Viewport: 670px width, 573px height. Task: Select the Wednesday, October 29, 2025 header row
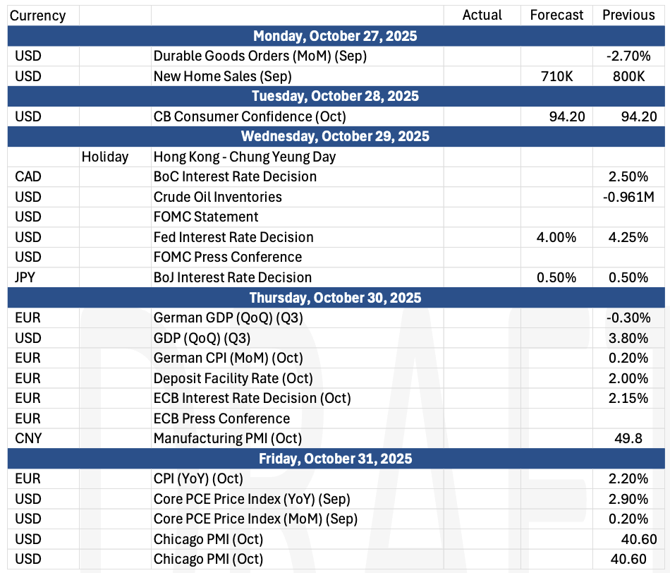335,136
